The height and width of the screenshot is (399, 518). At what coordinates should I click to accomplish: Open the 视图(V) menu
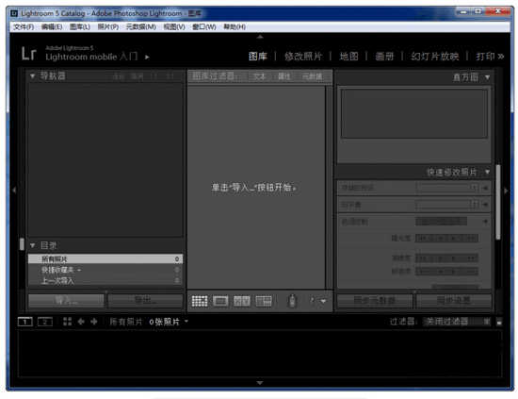(174, 26)
